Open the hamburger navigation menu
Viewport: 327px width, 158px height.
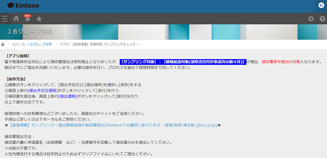5,19
